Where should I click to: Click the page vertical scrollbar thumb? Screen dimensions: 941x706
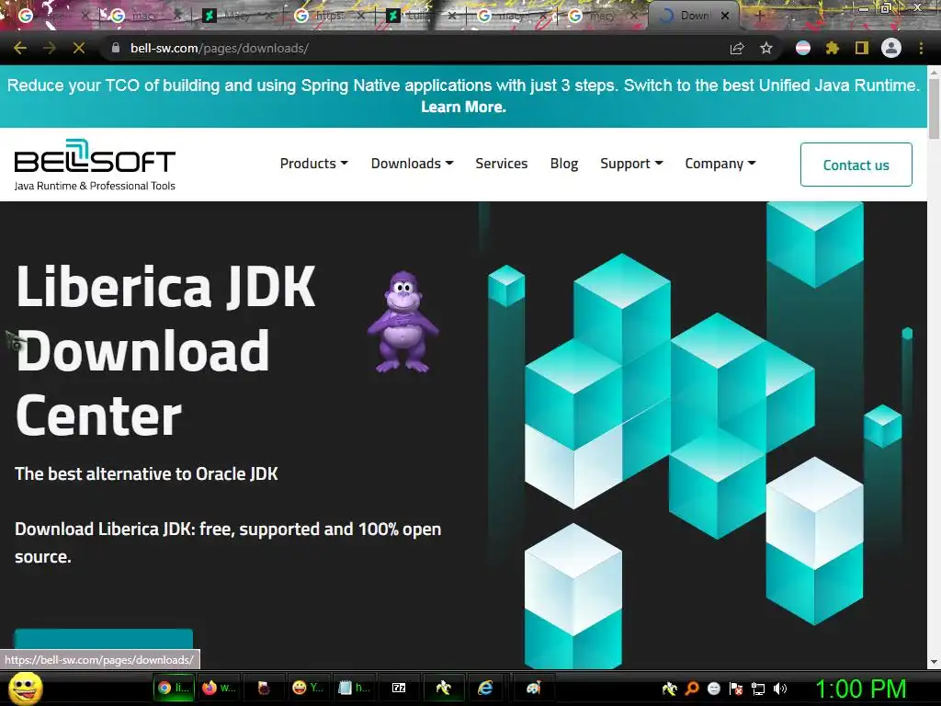pyautogui.click(x=934, y=108)
